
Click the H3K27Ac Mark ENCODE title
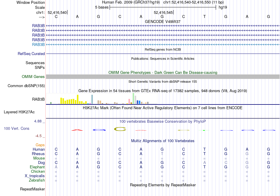[163, 108]
